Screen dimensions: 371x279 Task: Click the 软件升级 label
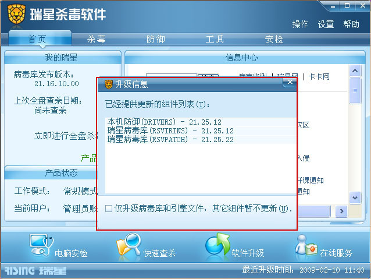[x=248, y=253]
